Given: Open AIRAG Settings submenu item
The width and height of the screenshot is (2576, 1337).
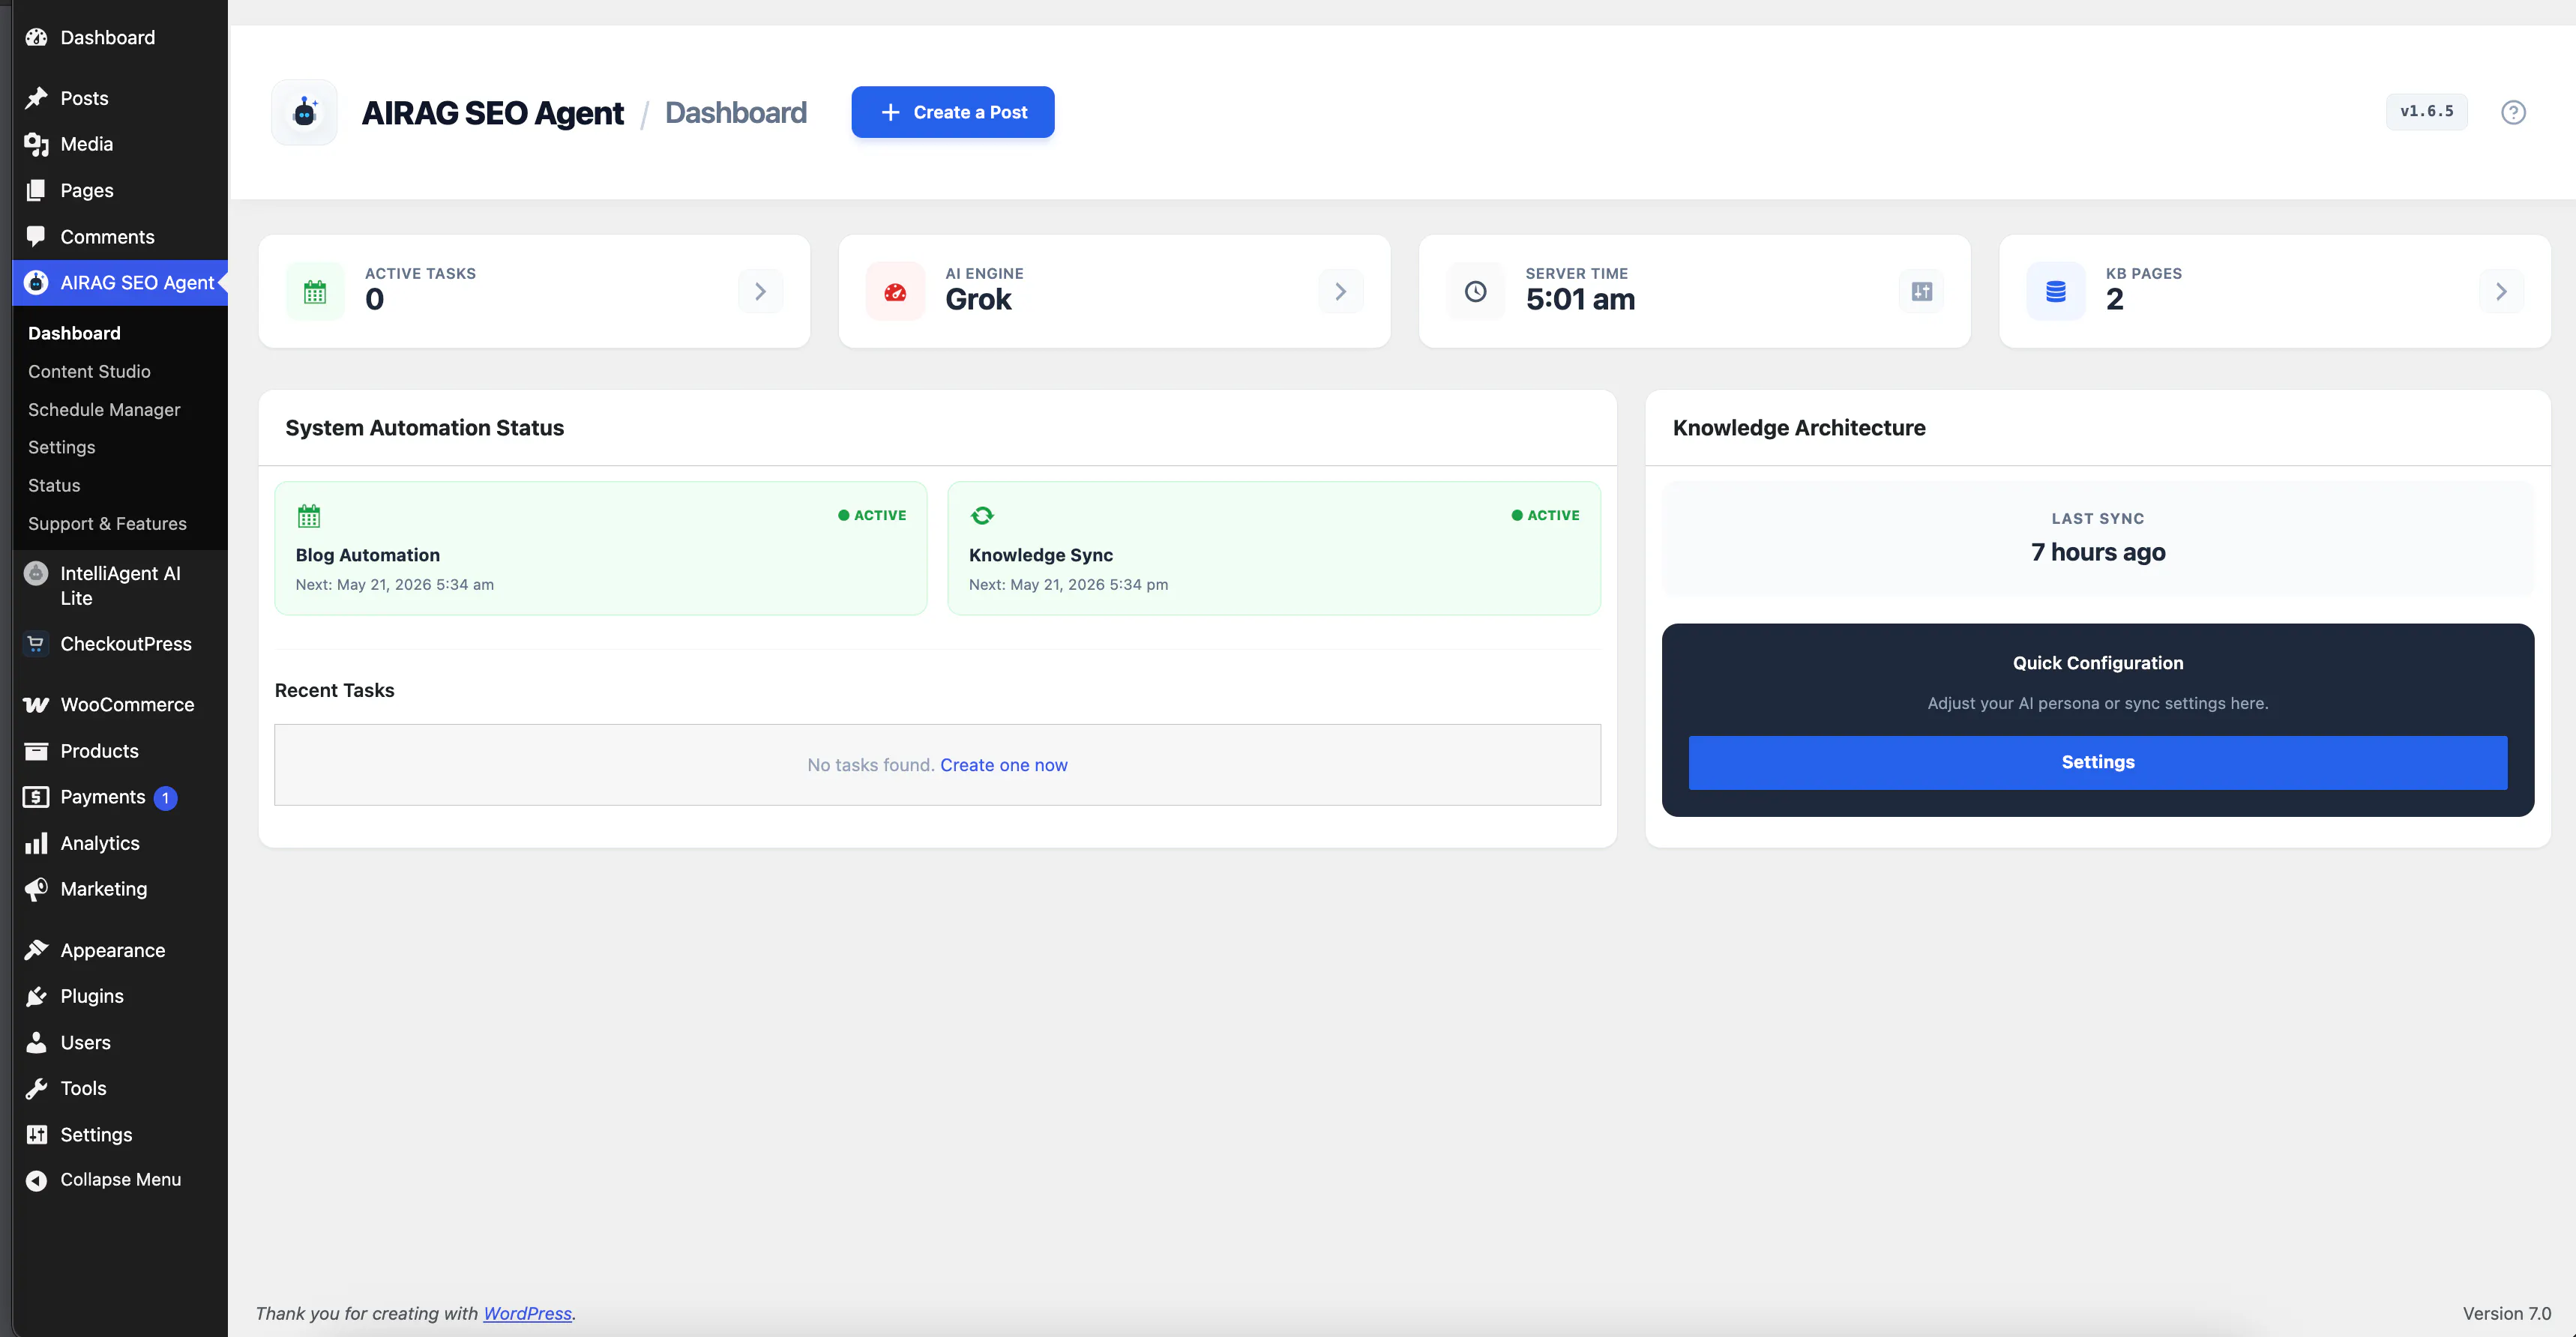Looking at the screenshot, I should point(61,447).
